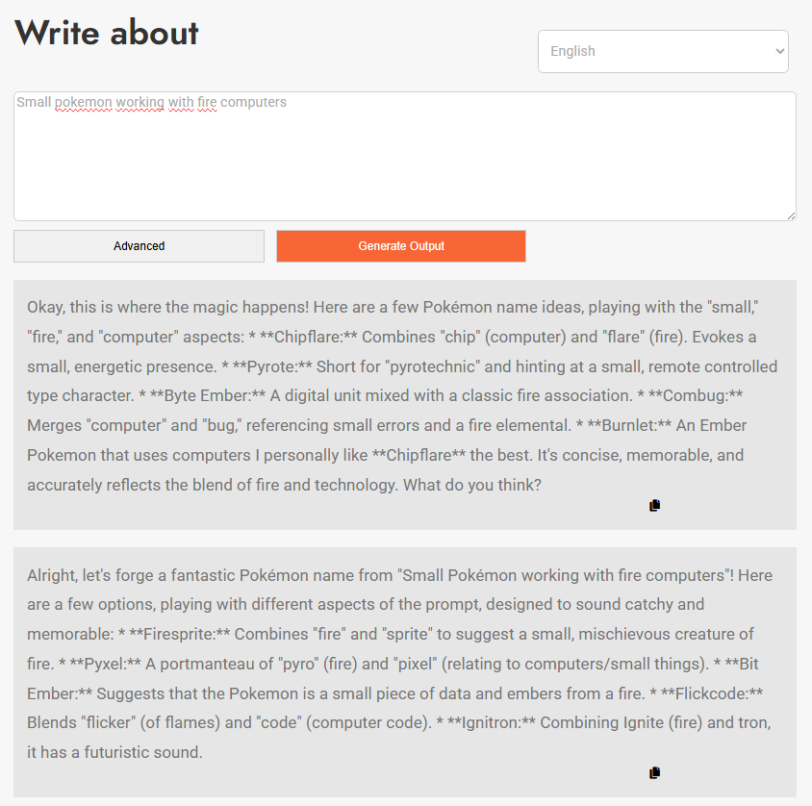The height and width of the screenshot is (806, 812).
Task: Click the underlined word "fire" in prompt
Action: (203, 102)
